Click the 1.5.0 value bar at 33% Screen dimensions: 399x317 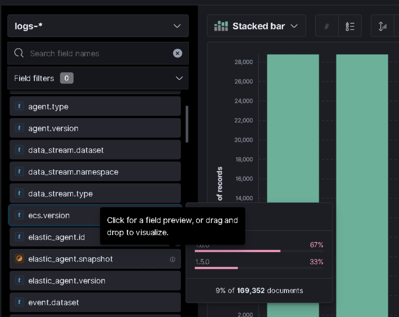click(216, 268)
